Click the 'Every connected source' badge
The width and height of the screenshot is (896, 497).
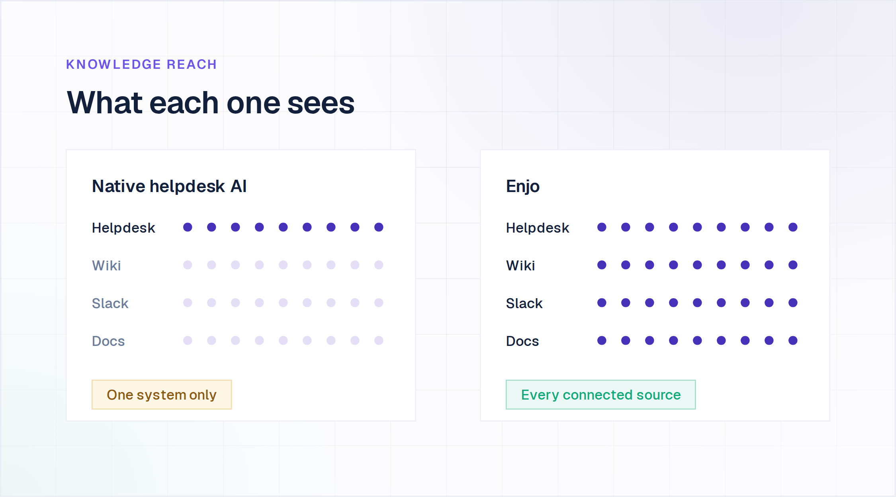pyautogui.click(x=601, y=394)
